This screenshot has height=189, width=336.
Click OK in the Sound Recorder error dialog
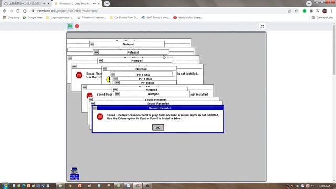pyautogui.click(x=158, y=127)
